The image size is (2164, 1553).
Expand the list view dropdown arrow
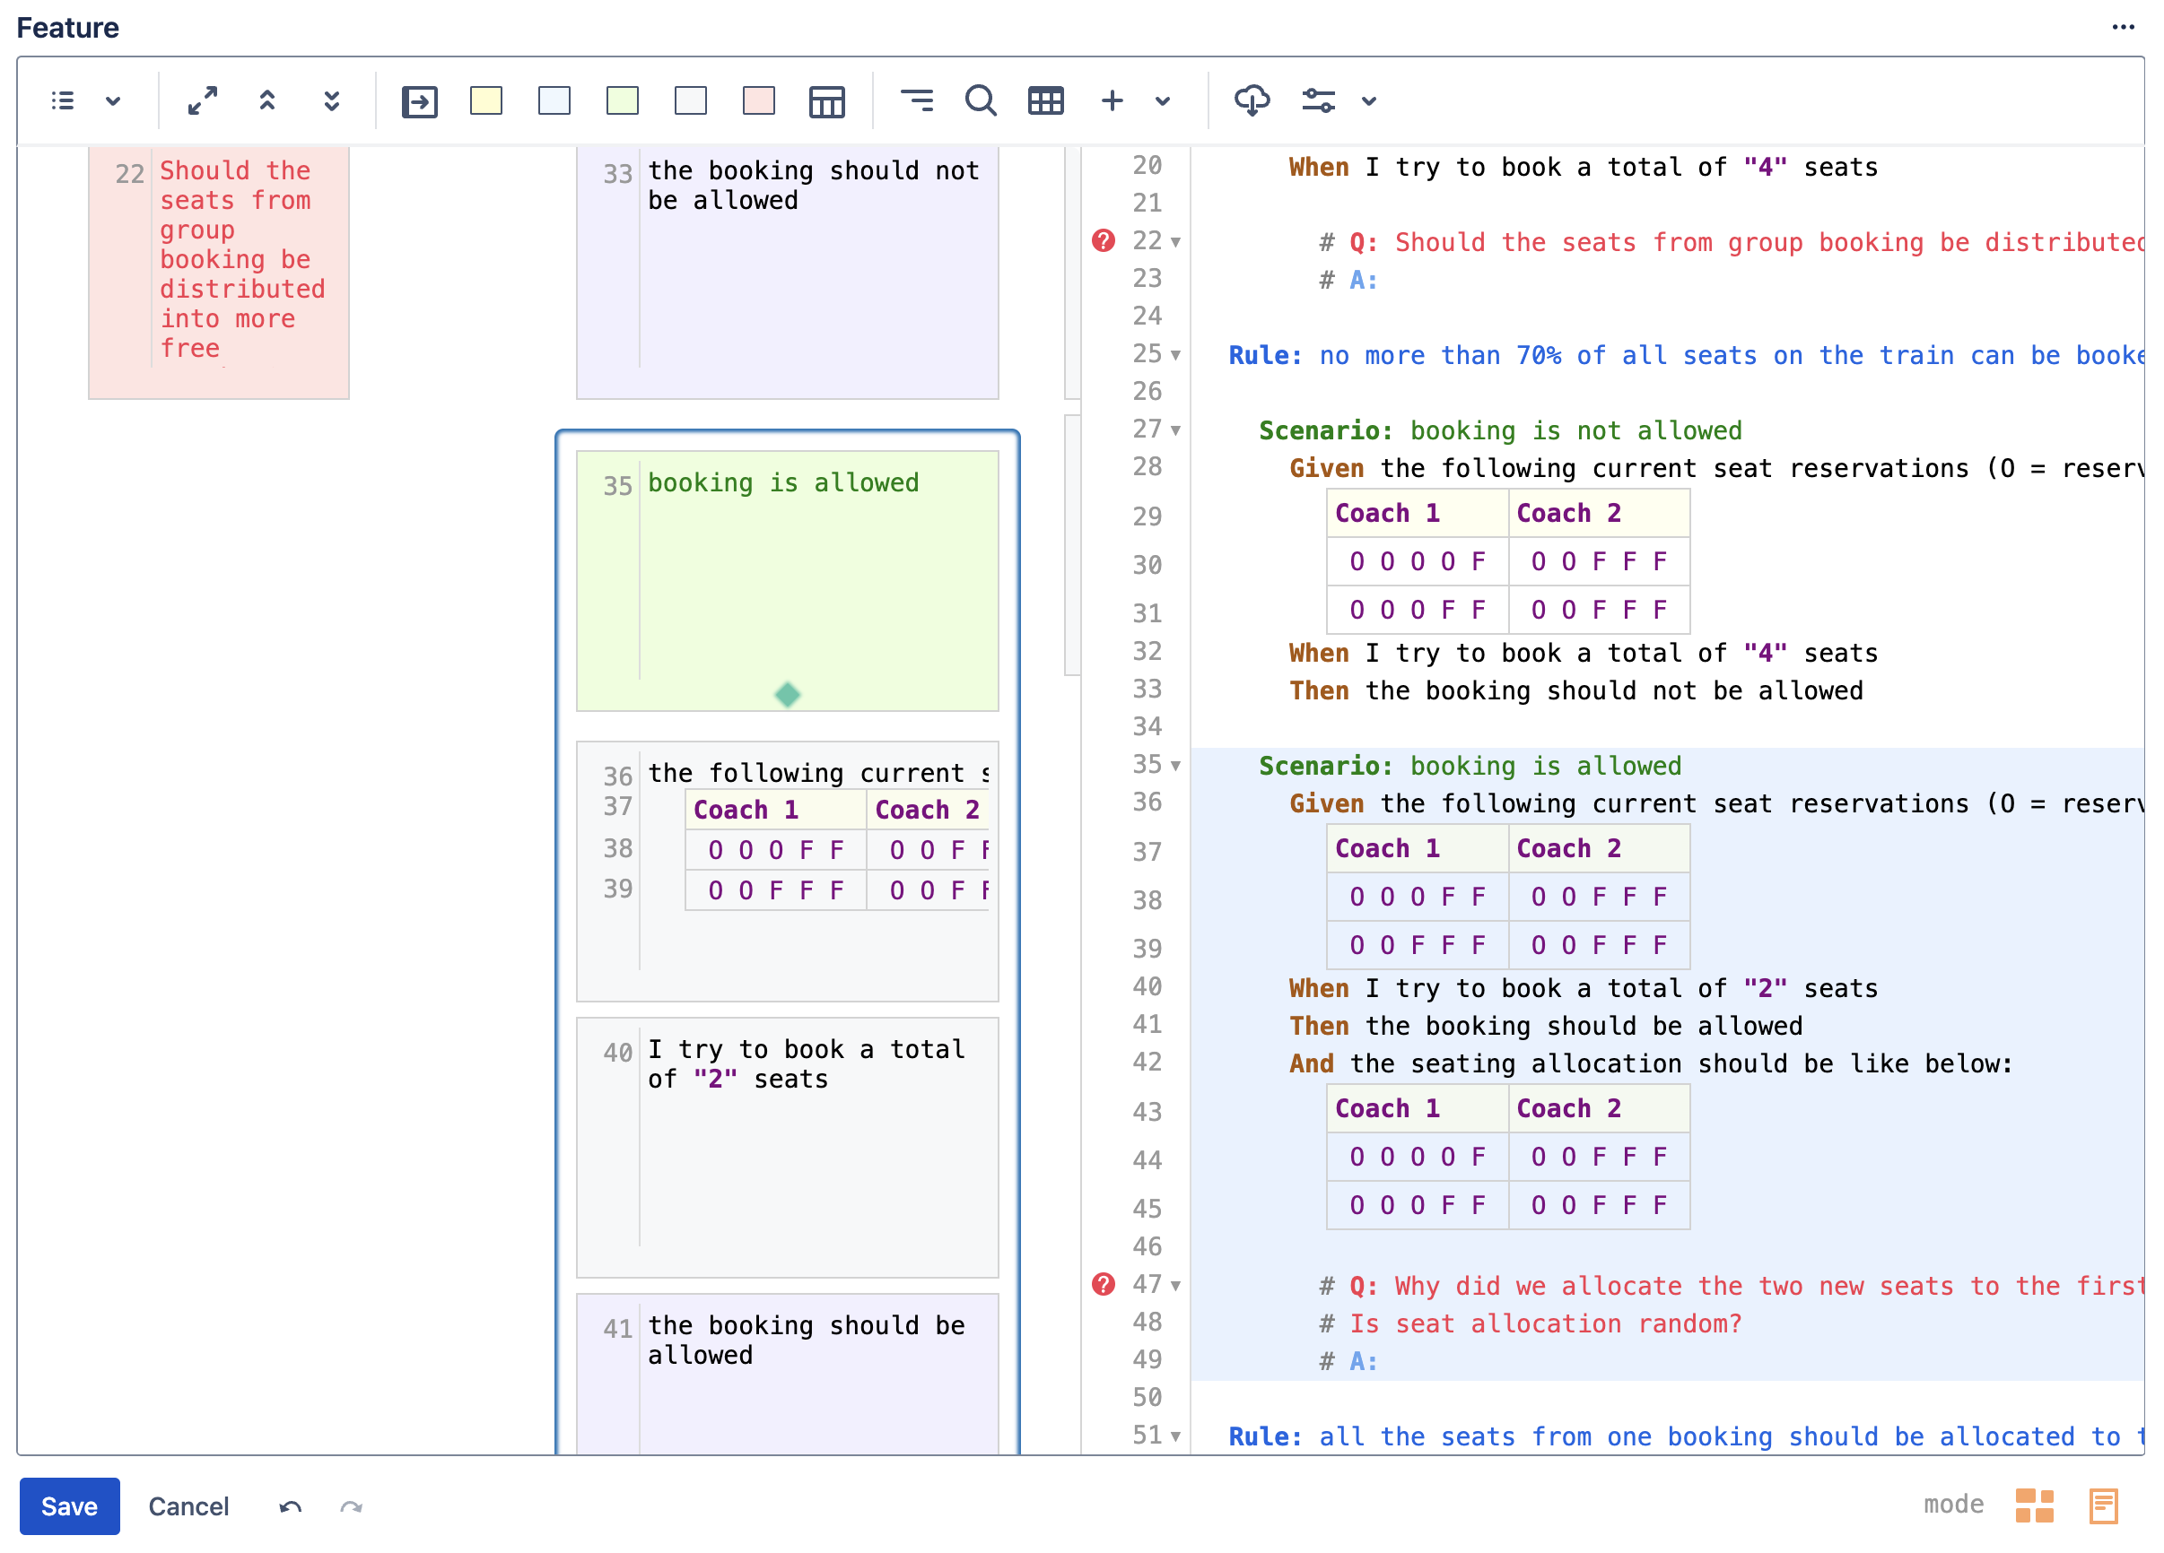112,101
